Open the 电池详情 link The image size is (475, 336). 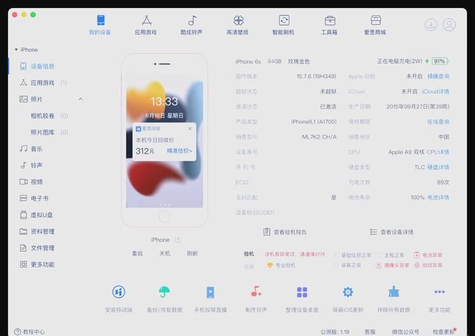click(x=438, y=198)
